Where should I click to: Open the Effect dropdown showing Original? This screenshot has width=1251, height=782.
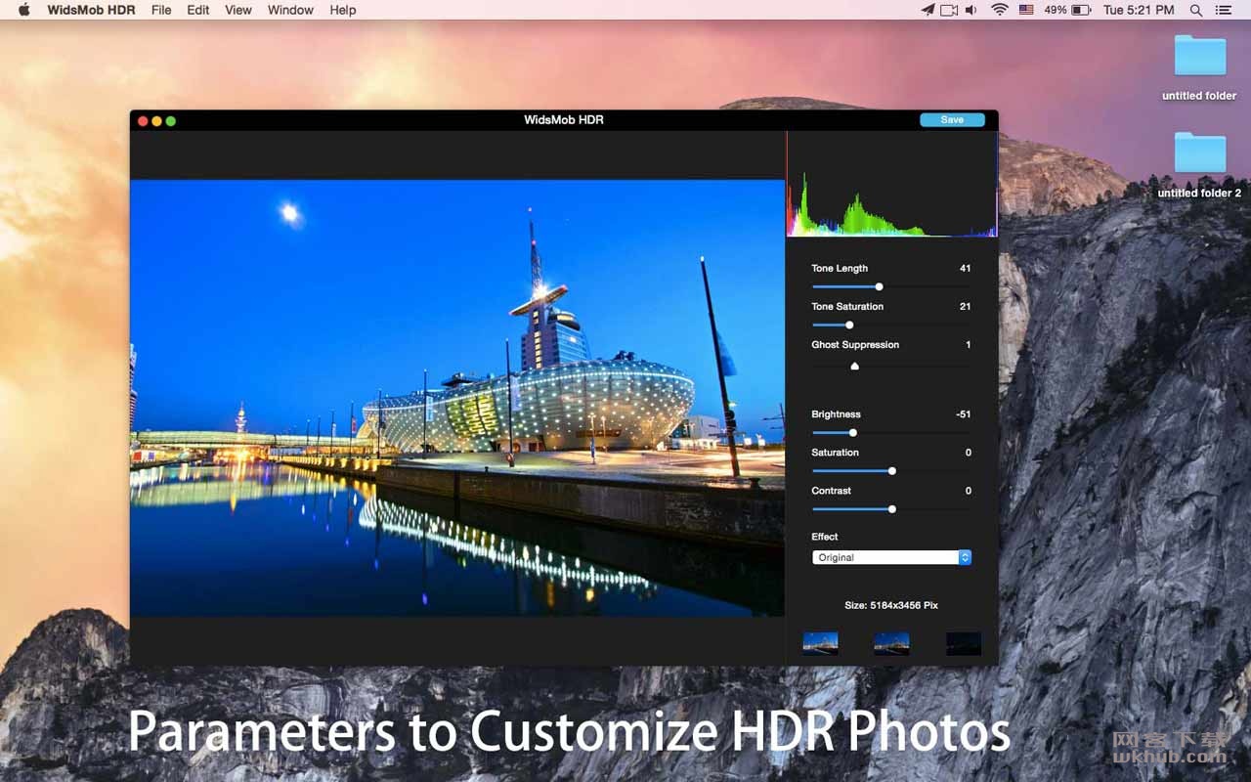891,557
